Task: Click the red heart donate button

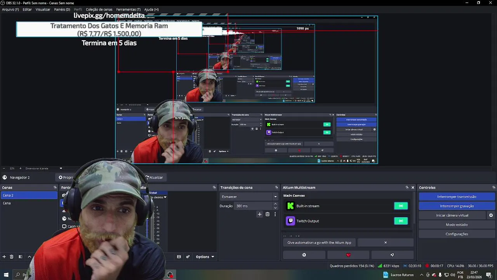Action: pos(348,255)
